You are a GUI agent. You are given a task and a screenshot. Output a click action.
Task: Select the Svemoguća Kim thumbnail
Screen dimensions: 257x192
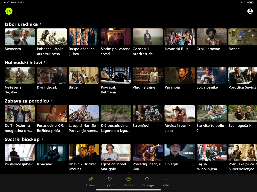point(243,114)
